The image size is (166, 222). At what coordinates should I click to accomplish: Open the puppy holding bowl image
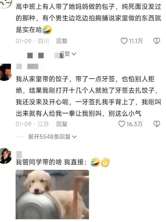(52, 194)
